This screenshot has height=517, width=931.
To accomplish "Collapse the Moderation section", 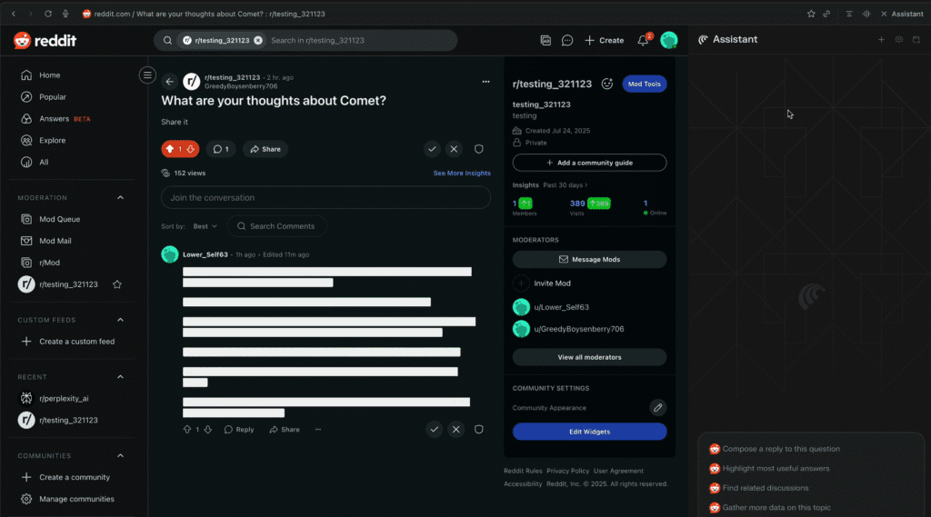I will click(x=121, y=198).
